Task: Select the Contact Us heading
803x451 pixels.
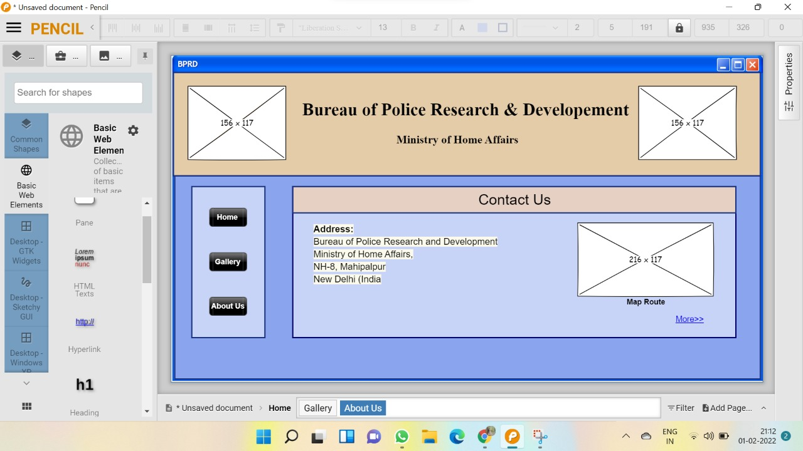Action: 514,200
